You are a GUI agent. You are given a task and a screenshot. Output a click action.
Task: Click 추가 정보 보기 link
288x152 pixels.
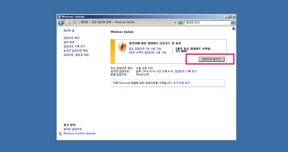[182, 83]
